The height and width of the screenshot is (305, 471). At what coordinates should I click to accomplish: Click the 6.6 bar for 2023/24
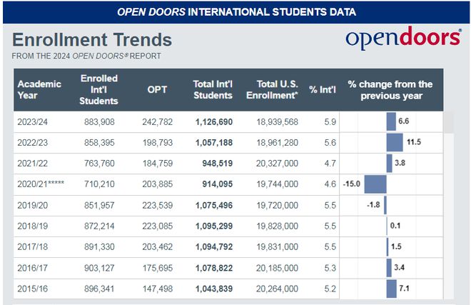tap(391, 121)
